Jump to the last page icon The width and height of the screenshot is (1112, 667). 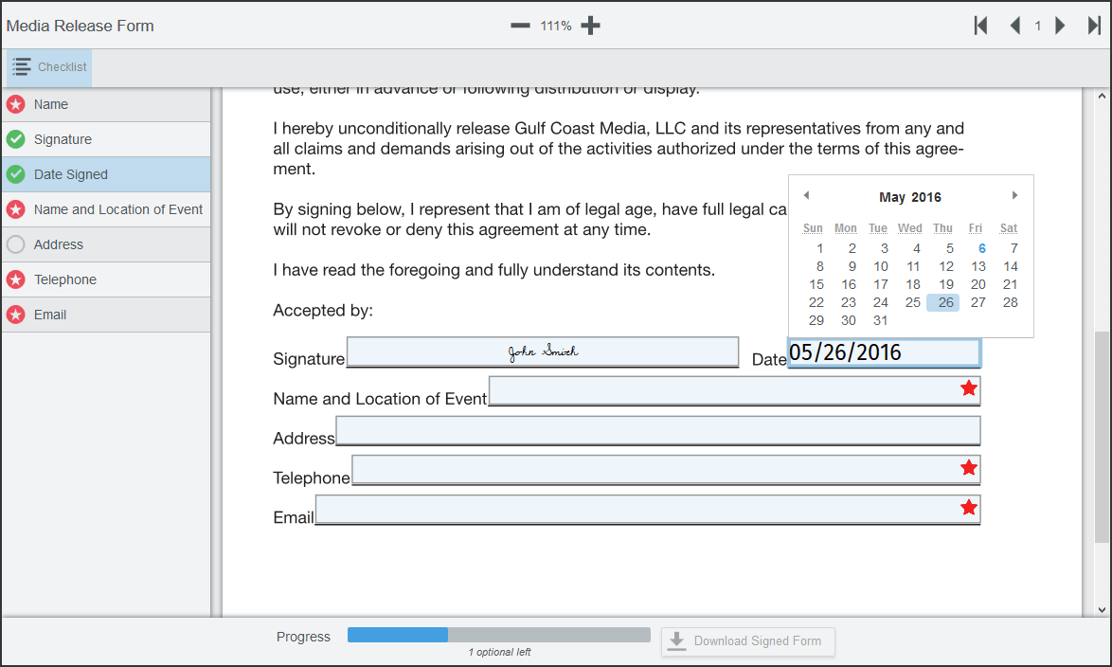click(1098, 26)
